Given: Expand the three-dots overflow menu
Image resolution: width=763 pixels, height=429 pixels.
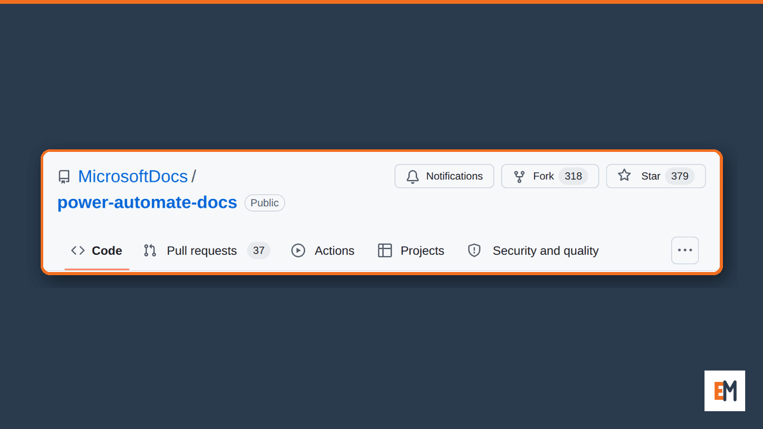Looking at the screenshot, I should click(685, 250).
